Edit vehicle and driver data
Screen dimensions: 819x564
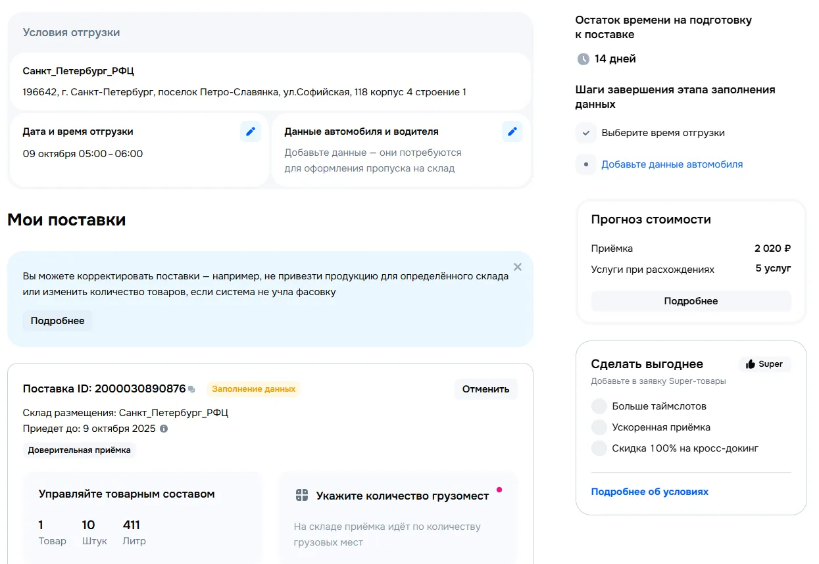[x=512, y=131]
